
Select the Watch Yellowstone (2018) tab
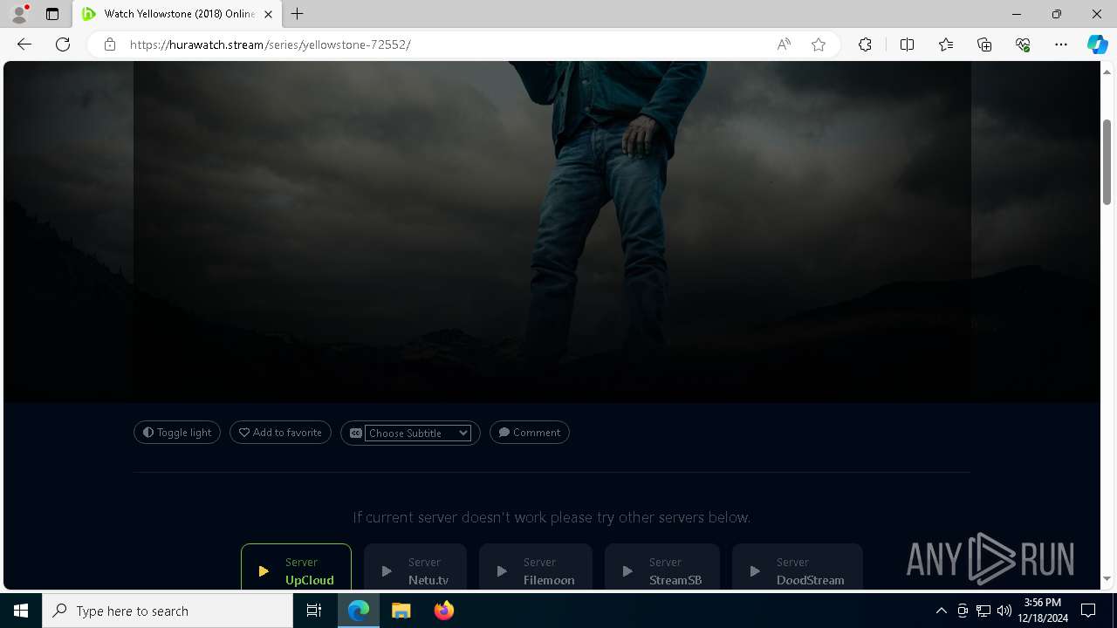pyautogui.click(x=178, y=14)
